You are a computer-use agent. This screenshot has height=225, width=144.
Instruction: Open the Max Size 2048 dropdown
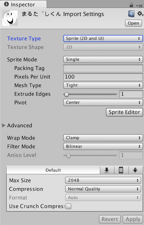tap(103, 180)
